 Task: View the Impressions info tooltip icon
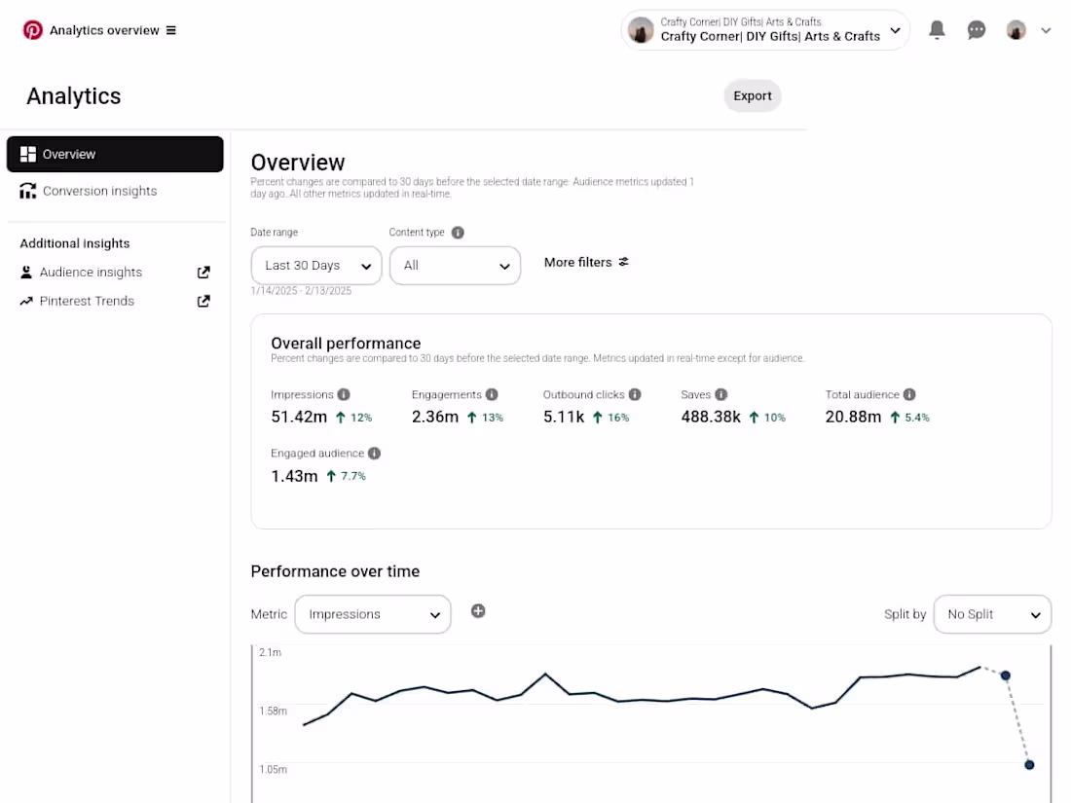[344, 394]
